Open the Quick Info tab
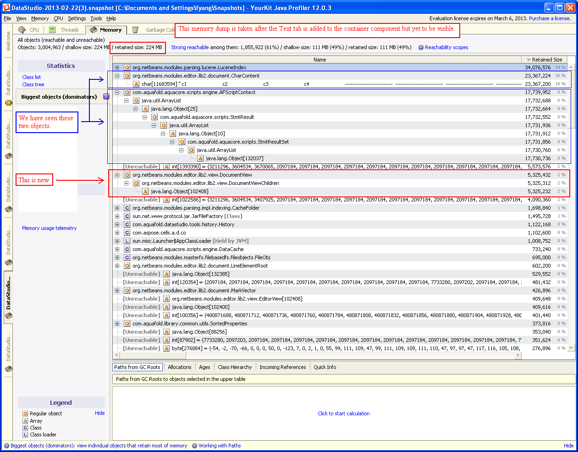 coord(325,367)
